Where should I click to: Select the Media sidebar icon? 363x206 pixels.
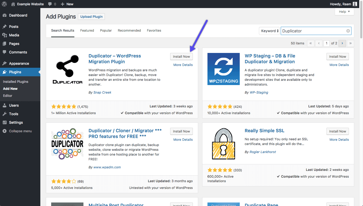click(5, 35)
